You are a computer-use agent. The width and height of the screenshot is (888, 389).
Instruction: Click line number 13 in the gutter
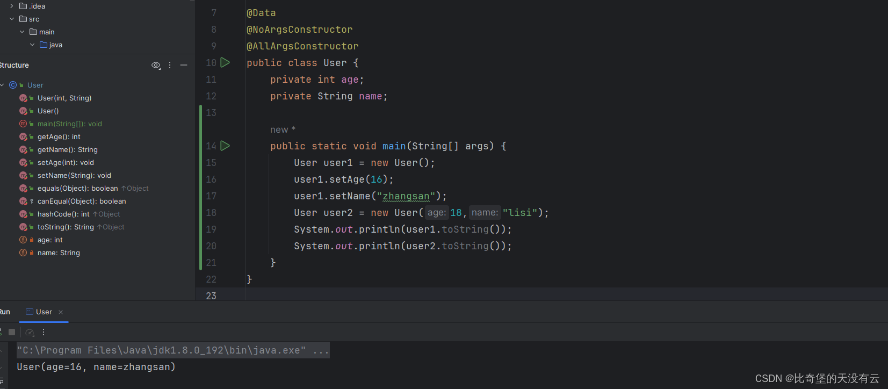211,113
